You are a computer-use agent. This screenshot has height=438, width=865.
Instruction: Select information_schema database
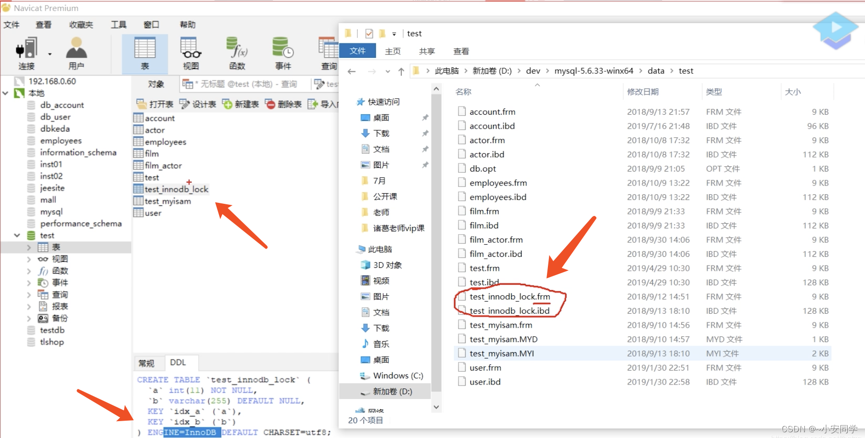click(78, 152)
